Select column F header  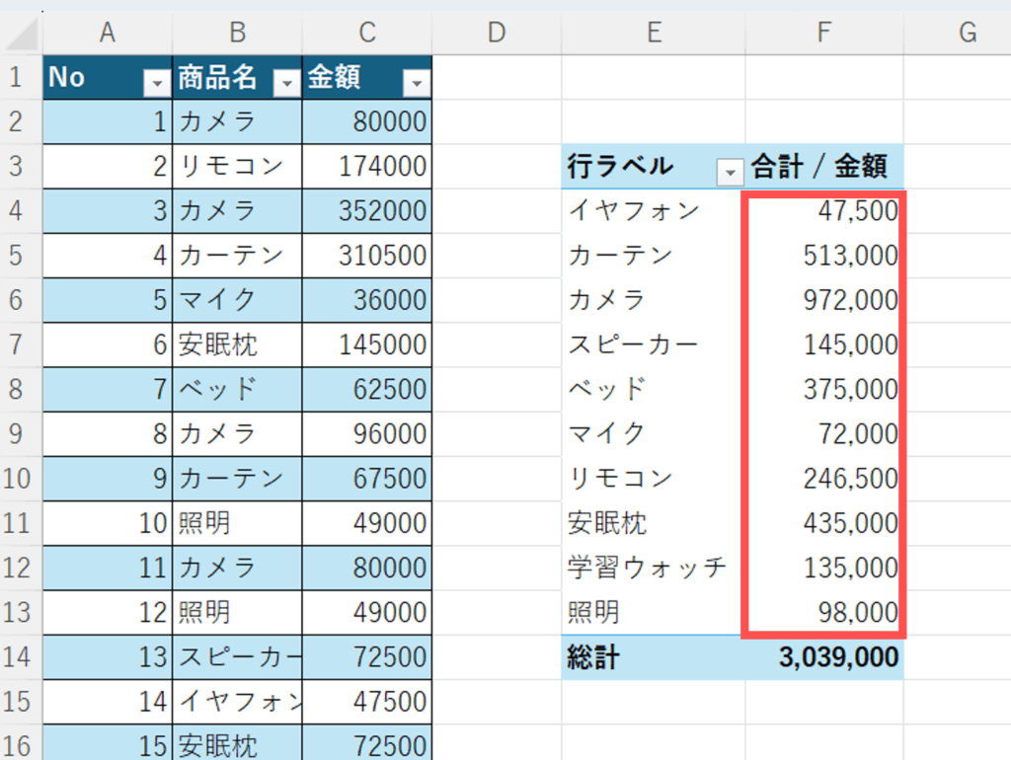tap(823, 34)
